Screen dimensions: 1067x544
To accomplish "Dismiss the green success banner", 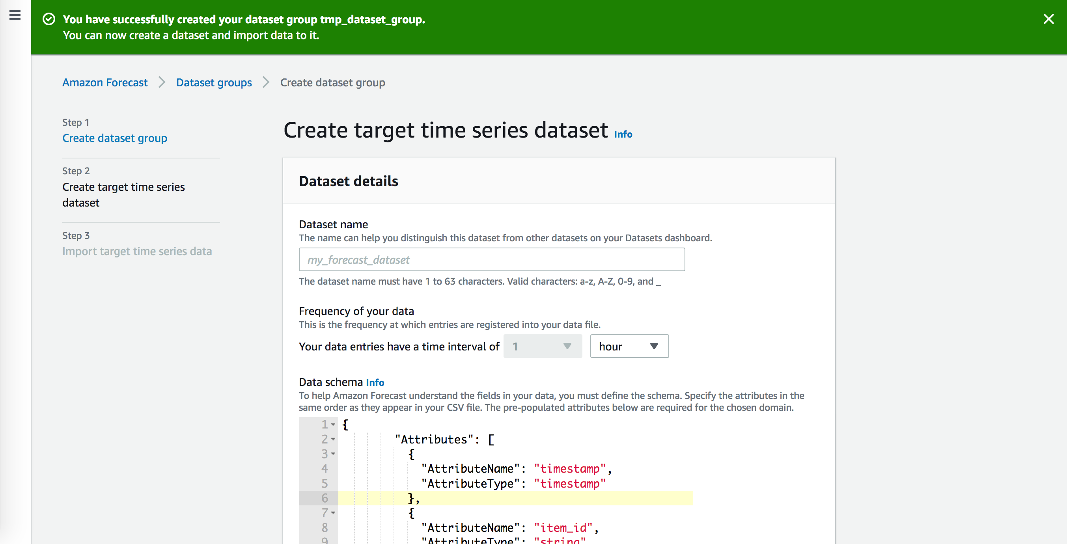I will click(x=1048, y=19).
